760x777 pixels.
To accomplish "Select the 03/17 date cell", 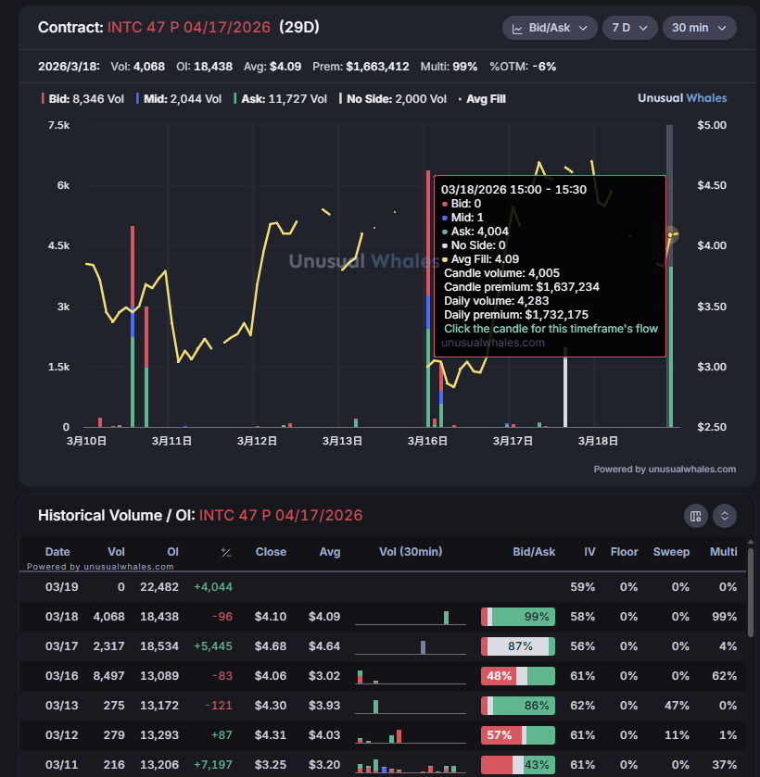I will point(61,646).
